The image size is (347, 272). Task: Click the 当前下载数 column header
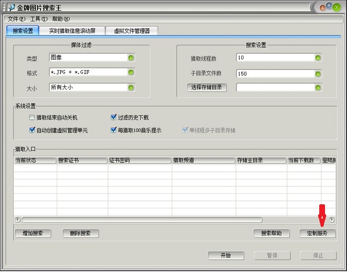tap(304, 160)
